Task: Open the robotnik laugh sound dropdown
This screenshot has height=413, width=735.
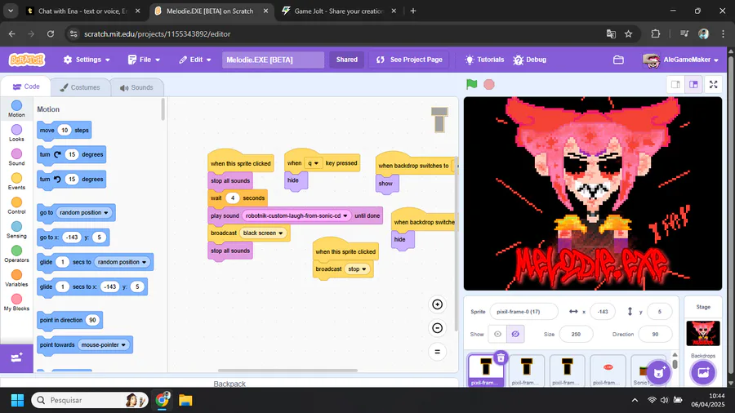Action: pos(296,215)
